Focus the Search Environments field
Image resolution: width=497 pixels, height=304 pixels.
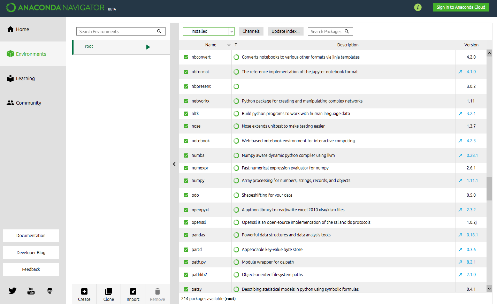tap(121, 31)
